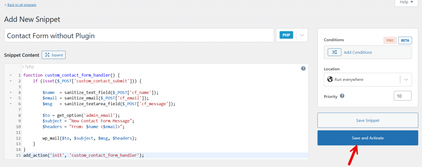Show the Priority help tooltip icon

pyautogui.click(x=342, y=96)
